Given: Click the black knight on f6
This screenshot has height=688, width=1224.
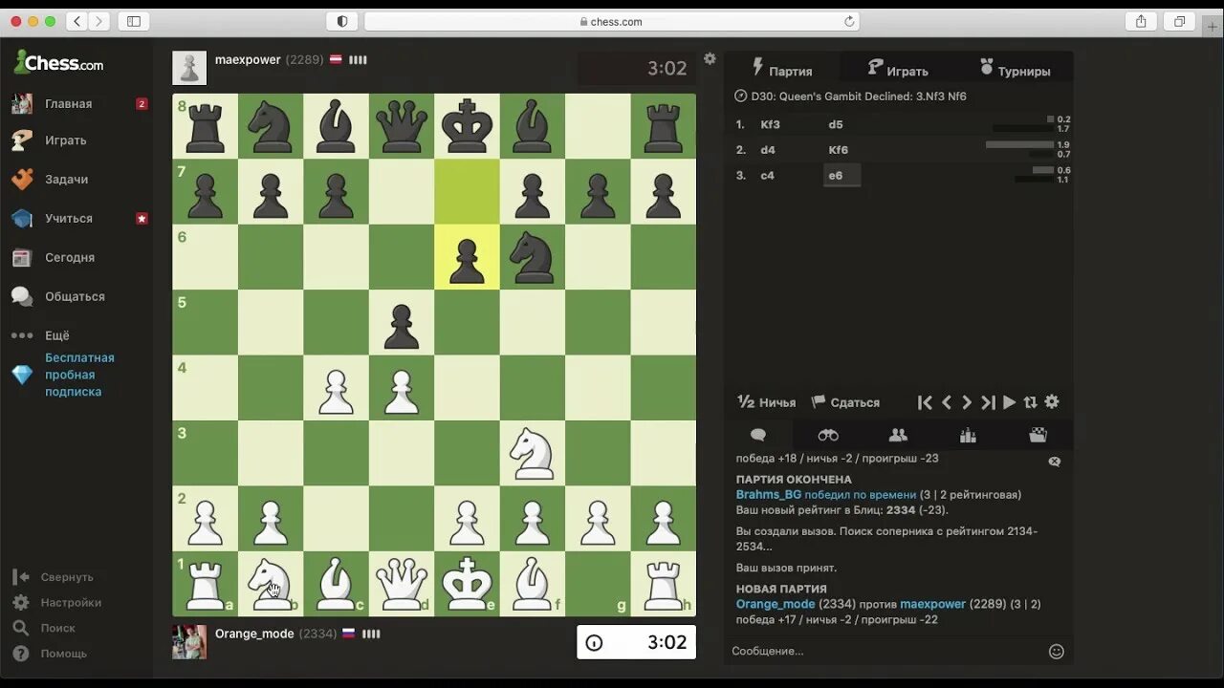Looking at the screenshot, I should [533, 257].
